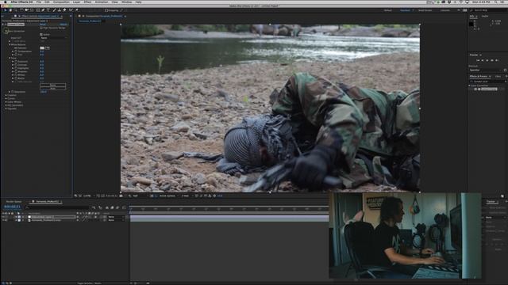The width and height of the screenshot is (508, 285).
Task: Pick the WB Selector eyedropper
Action: pos(48,47)
